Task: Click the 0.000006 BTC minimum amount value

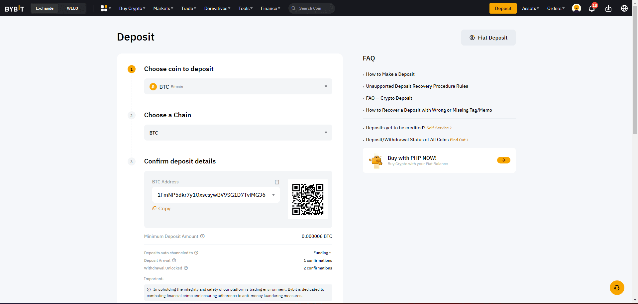Action: point(317,236)
